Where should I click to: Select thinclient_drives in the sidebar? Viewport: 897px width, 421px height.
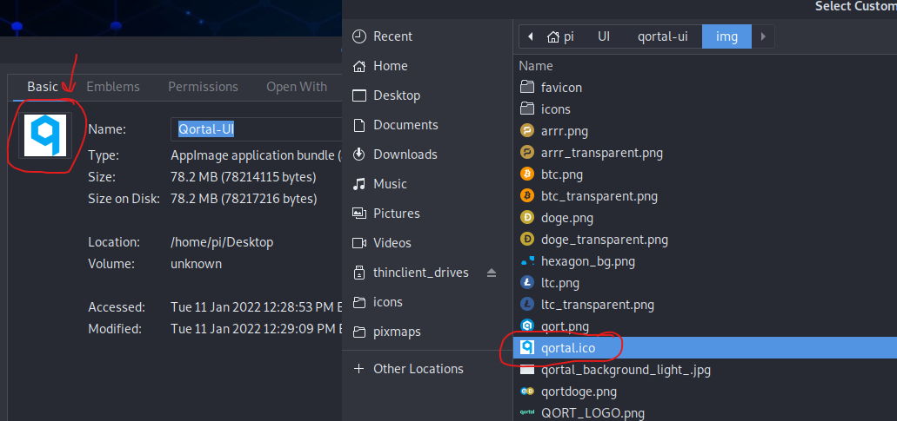(420, 273)
